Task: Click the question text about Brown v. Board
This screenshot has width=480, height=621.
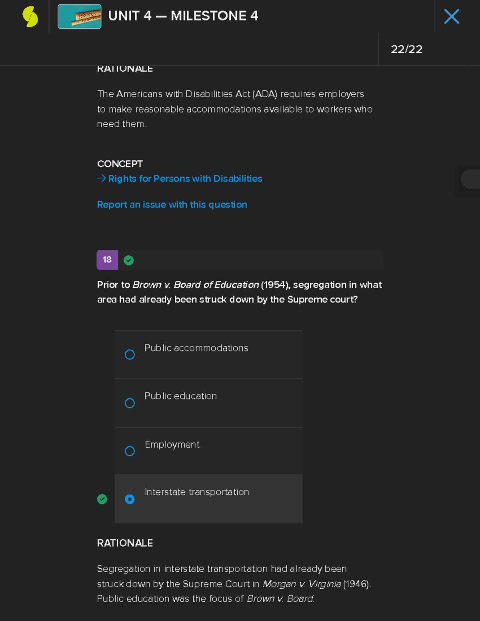Action: (x=239, y=292)
